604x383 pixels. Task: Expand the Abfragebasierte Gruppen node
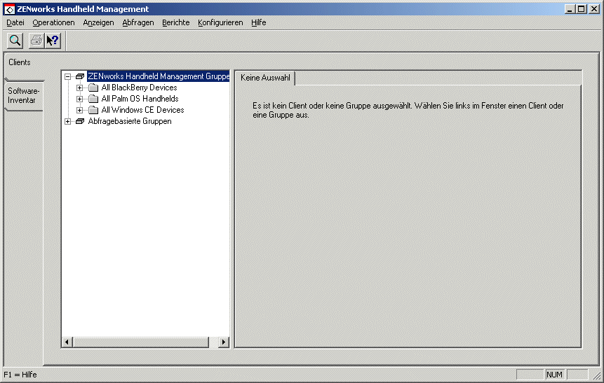[68, 121]
